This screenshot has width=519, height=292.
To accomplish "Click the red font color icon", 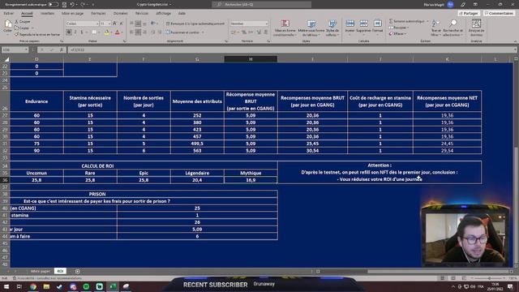I will 117,32.
